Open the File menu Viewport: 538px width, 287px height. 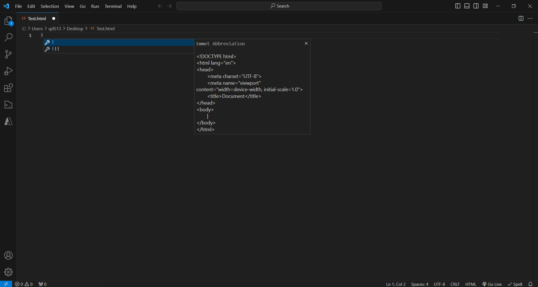tap(18, 6)
